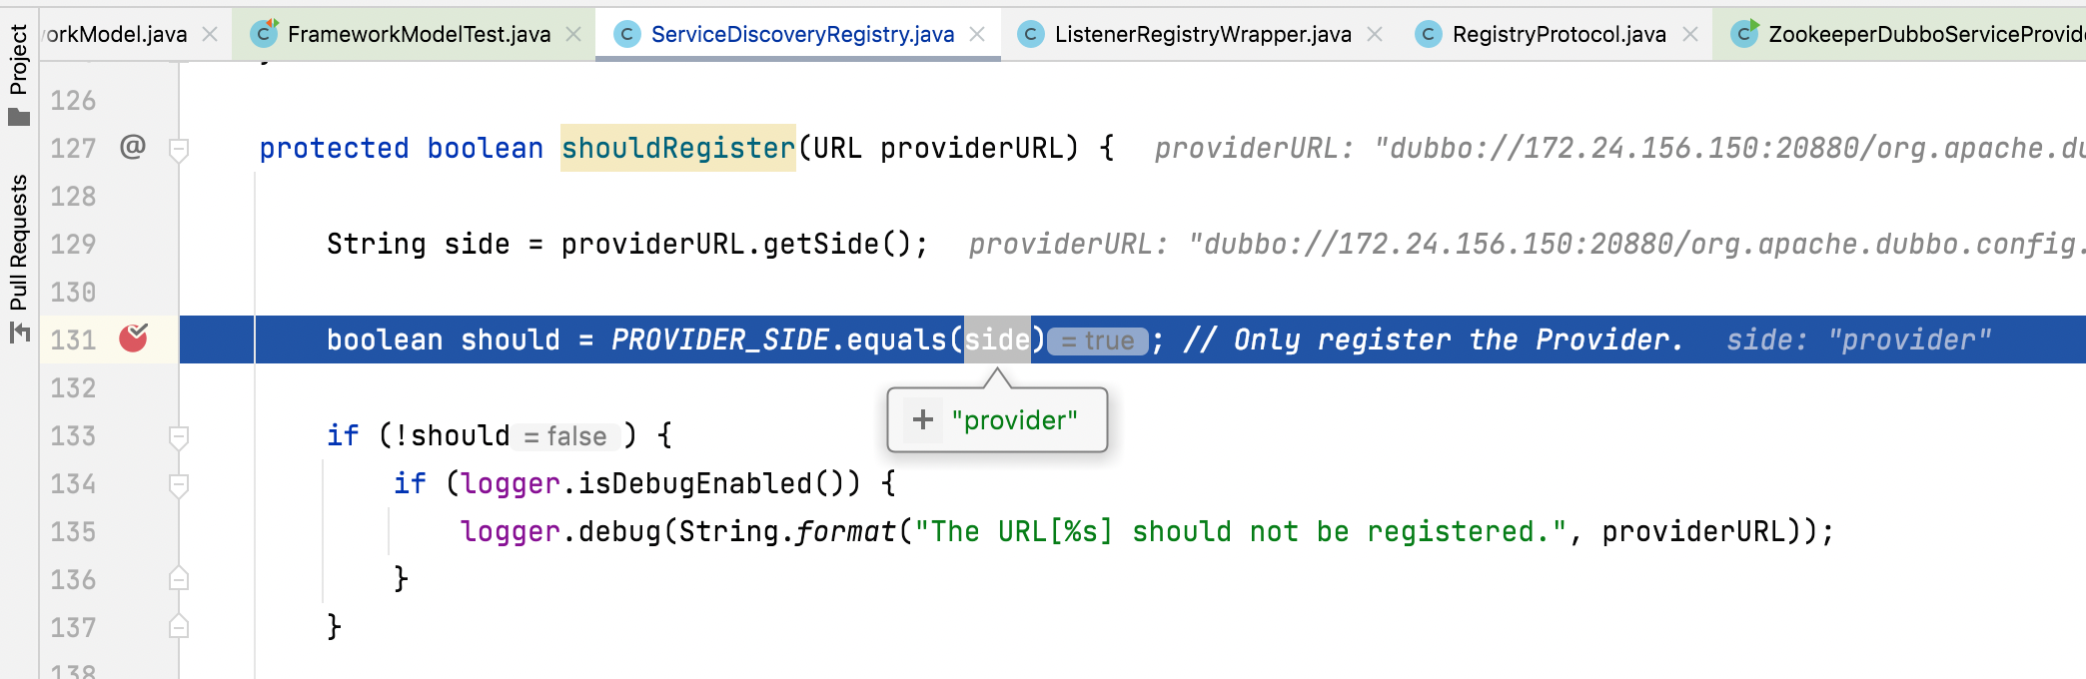Click the fold end marker on line 136
Screen dimensions: 2086x679
pos(179,578)
